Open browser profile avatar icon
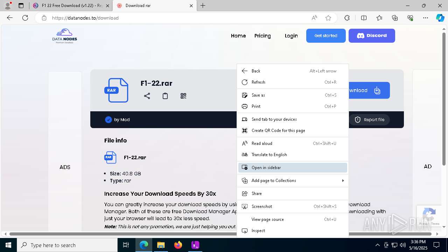Image resolution: width=448 pixels, height=252 pixels. (8, 6)
